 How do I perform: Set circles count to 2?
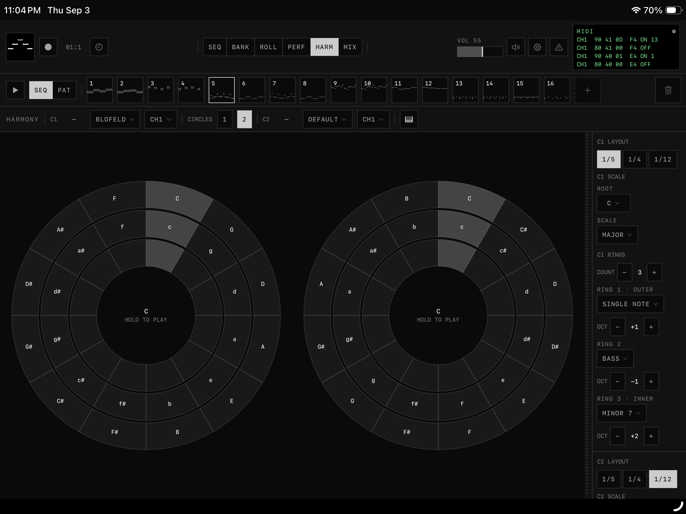[244, 119]
